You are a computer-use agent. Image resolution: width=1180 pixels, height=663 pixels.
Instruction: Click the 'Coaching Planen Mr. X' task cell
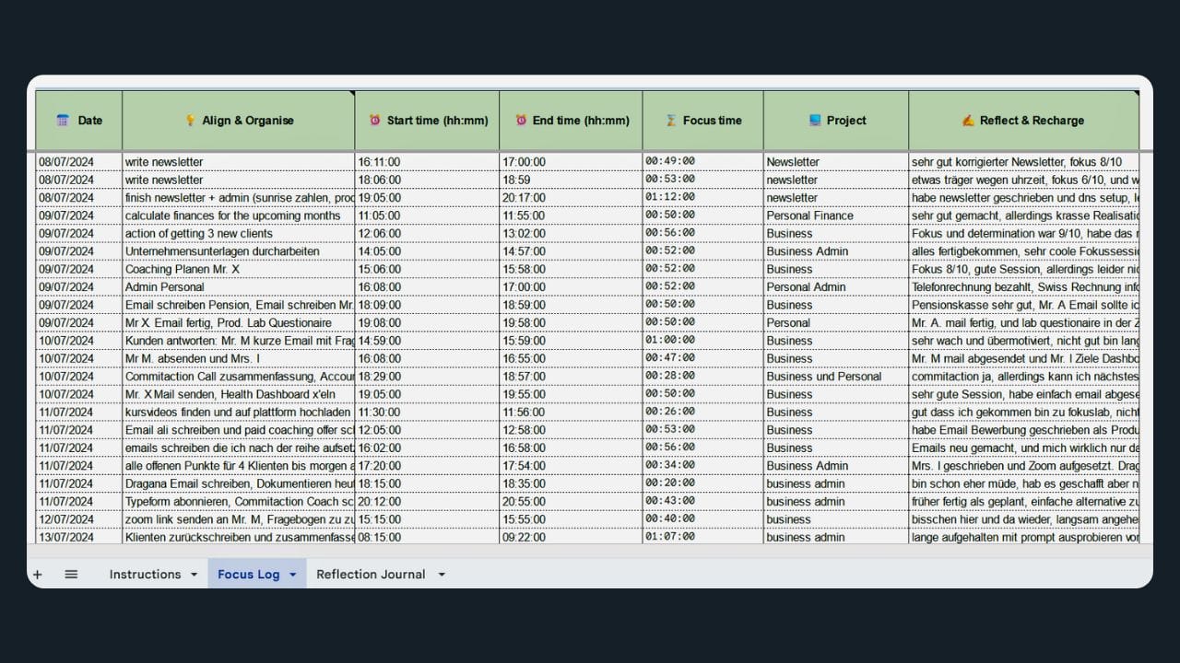coord(237,269)
